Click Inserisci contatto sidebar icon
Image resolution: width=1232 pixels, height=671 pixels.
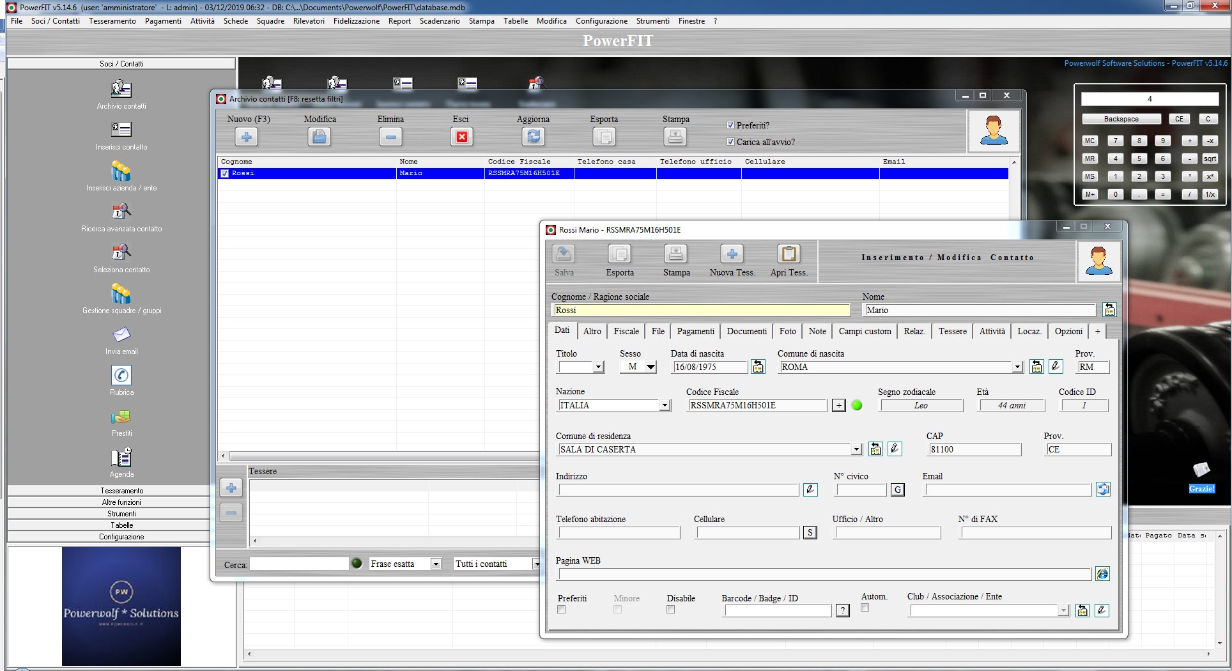click(121, 130)
